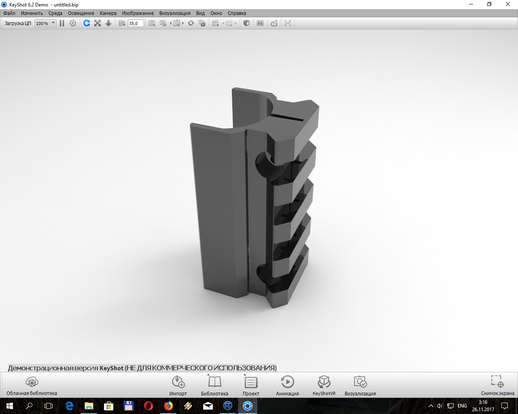Viewport: 518px width, 414px height.
Task: Click the floppy disk app on taskbar
Action: 128,406
